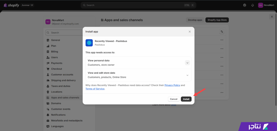Open Customer events settings
277x131 pixels.
(x=61, y=109)
